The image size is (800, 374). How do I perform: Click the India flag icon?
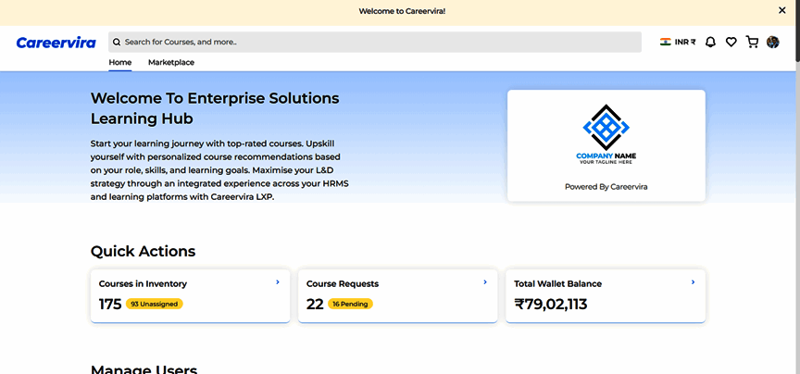665,42
